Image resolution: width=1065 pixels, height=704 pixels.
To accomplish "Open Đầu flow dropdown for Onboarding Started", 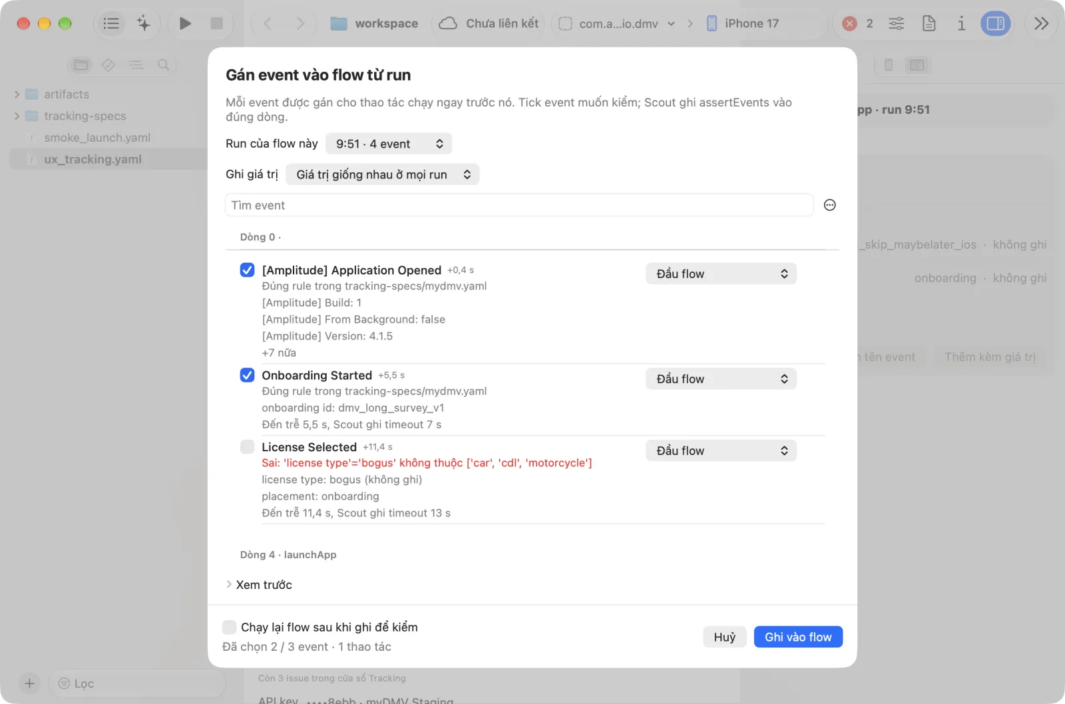I will click(x=721, y=379).
